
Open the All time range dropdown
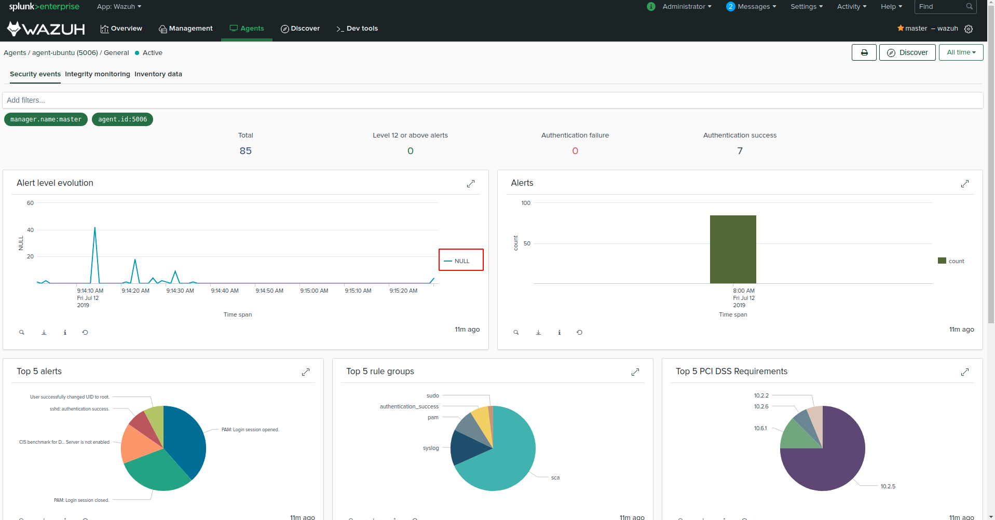point(960,52)
